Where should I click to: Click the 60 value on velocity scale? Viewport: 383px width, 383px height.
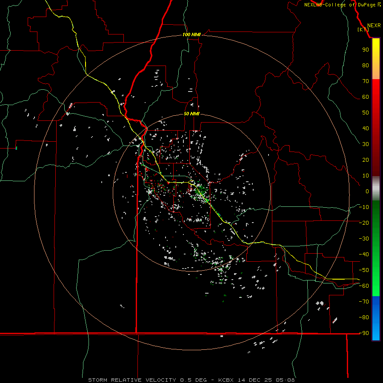(x=366, y=97)
